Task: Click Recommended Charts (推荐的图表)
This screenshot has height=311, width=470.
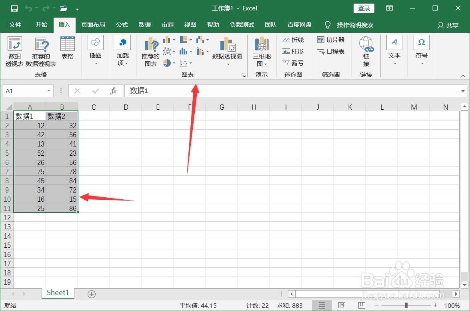Action: (x=150, y=51)
